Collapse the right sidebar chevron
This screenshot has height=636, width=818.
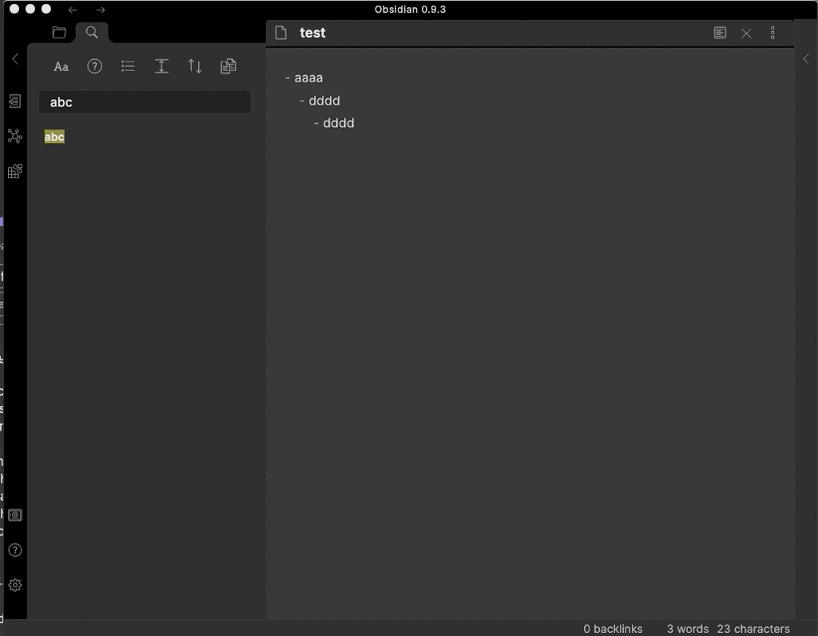[x=806, y=58]
